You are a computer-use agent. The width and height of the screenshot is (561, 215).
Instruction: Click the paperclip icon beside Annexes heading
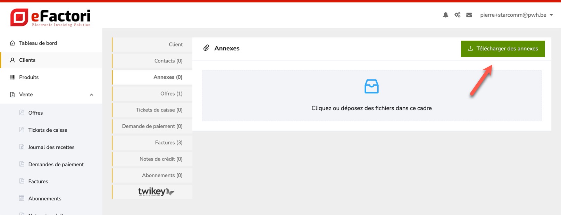(206, 48)
